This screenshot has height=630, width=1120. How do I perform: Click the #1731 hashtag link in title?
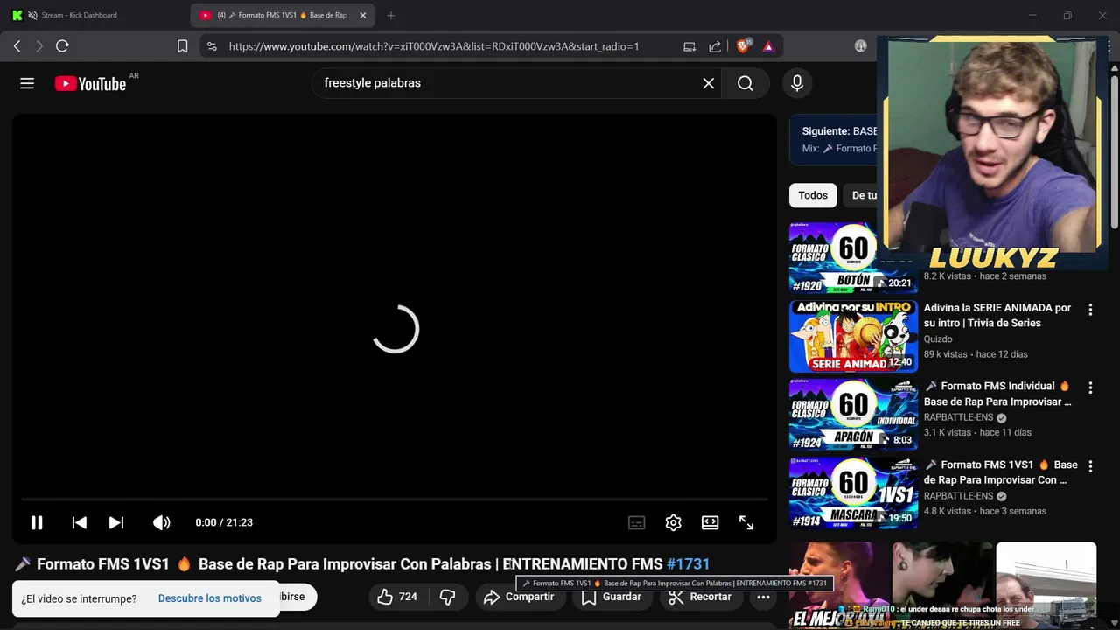[x=688, y=564]
